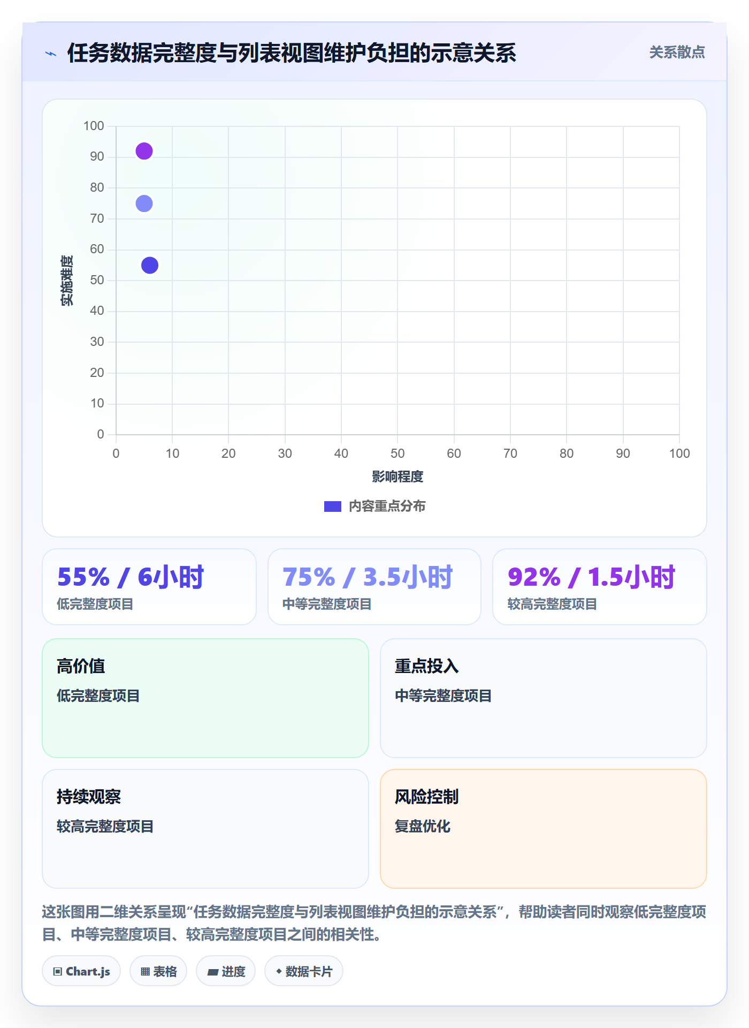Select the light blue scatter point near 75
Image resolution: width=749 pixels, height=1028 pixels.
(144, 203)
